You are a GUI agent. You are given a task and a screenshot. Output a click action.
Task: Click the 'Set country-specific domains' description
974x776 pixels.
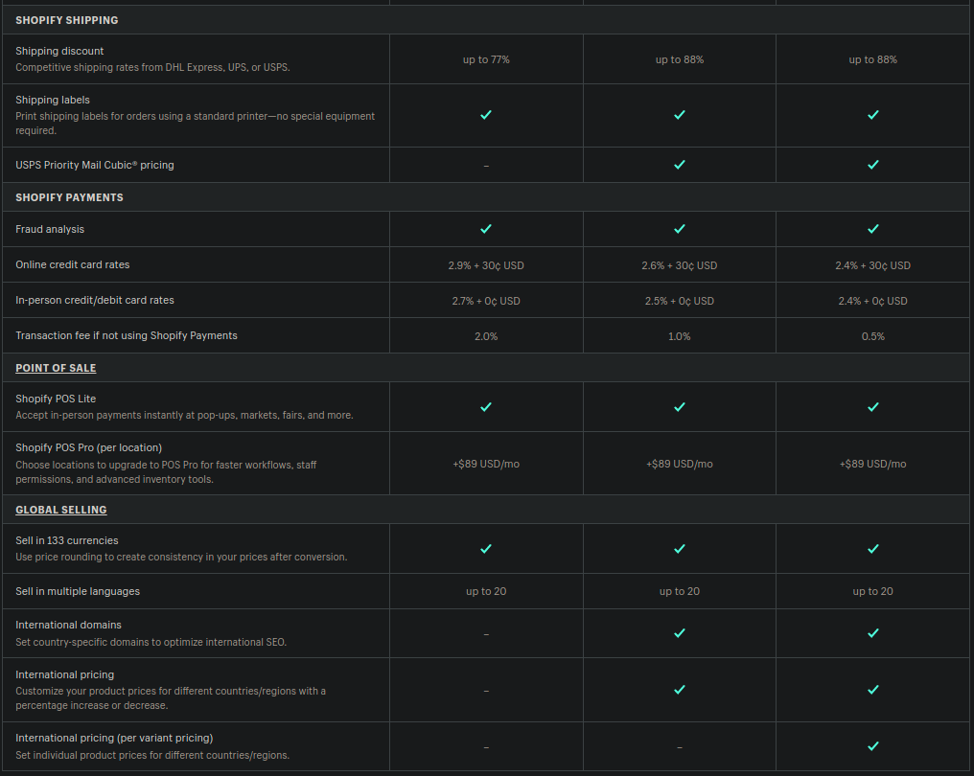(151, 642)
